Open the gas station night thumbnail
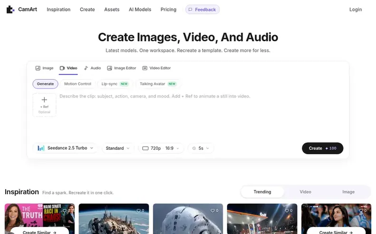 [x=262, y=219]
